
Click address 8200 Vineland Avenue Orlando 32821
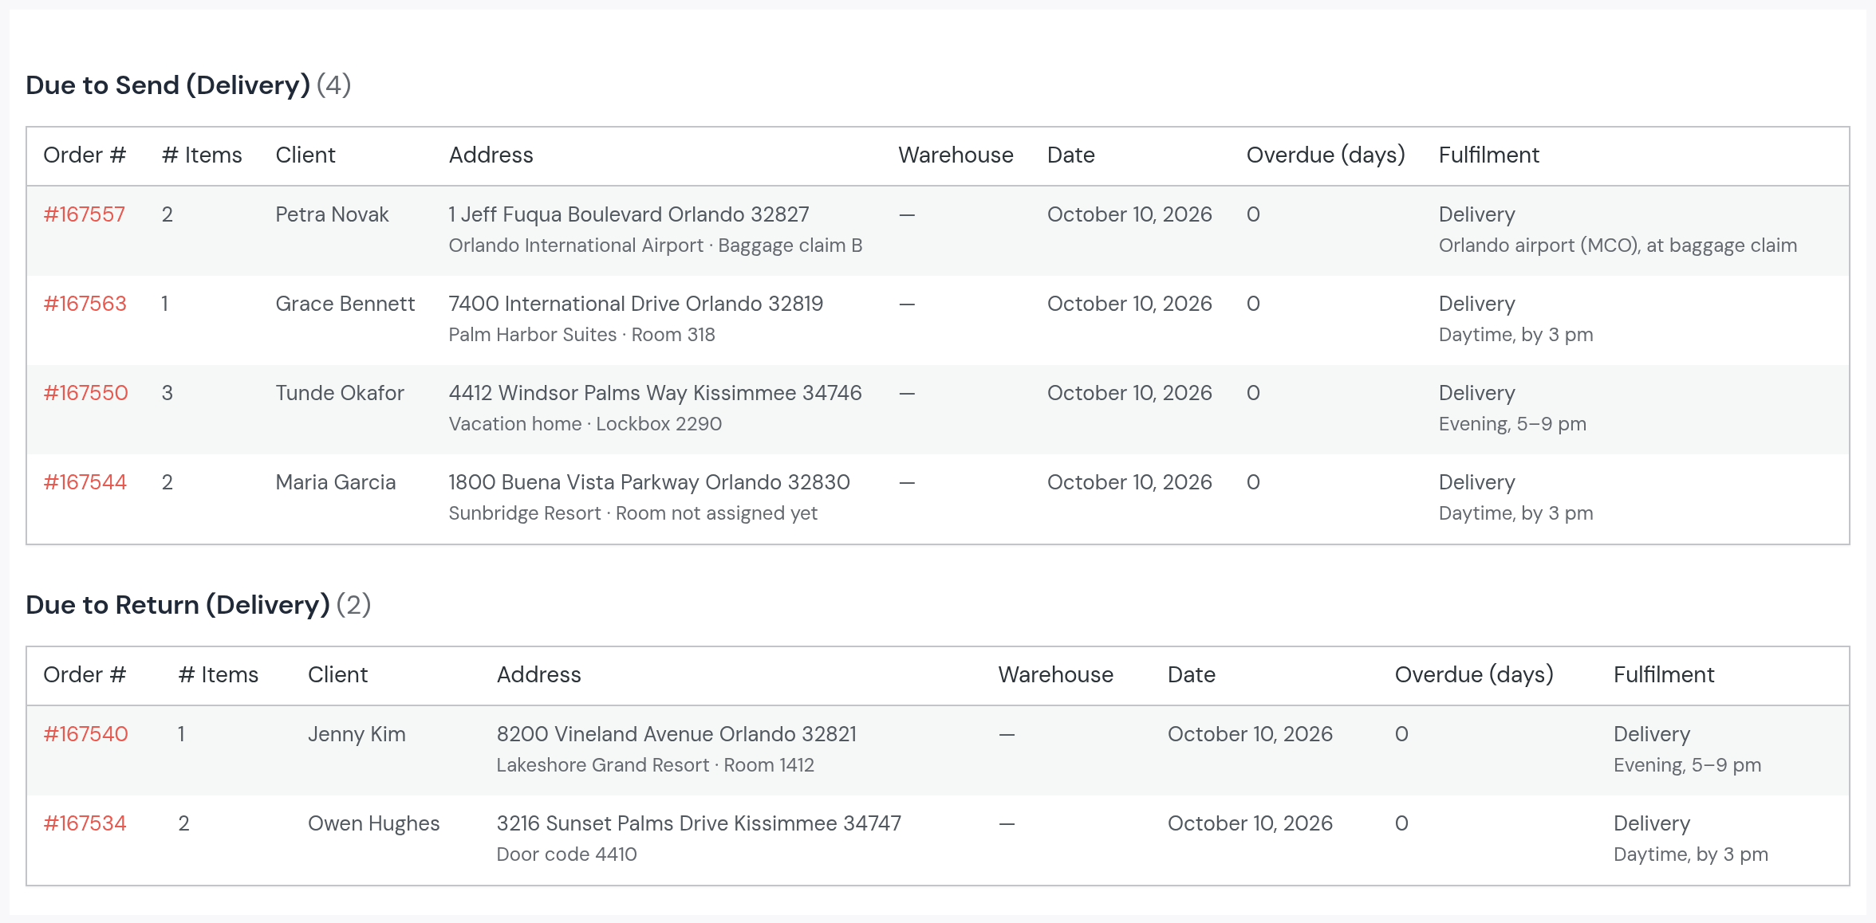[x=676, y=734]
